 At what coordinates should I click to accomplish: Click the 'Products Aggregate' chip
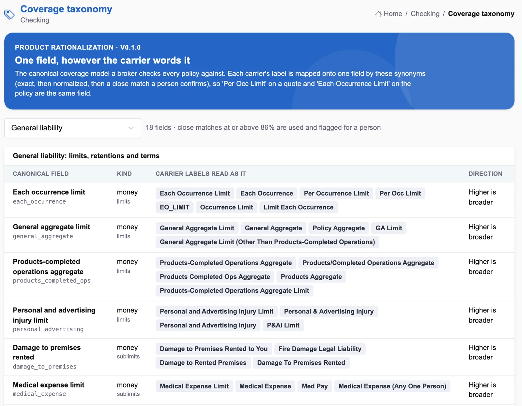[311, 277]
